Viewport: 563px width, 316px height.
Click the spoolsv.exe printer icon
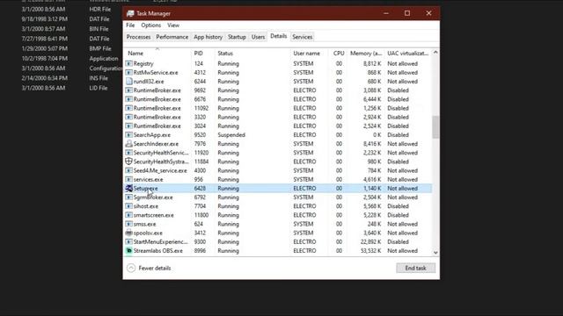[128, 233]
